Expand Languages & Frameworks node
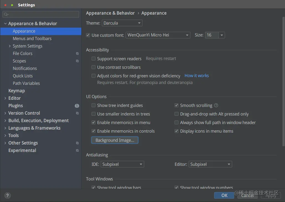The width and height of the screenshot is (285, 202). (5, 128)
